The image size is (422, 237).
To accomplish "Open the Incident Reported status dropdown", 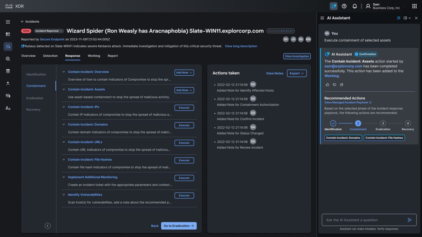I will coord(49,31).
